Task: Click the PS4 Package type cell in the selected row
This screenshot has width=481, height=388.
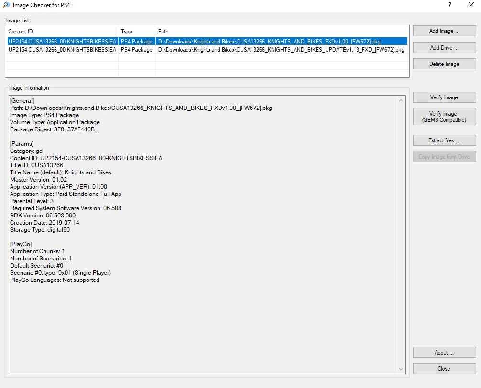Action: point(137,42)
